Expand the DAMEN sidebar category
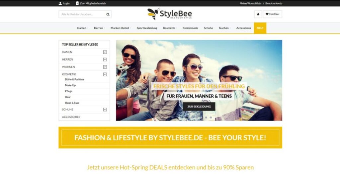Viewport: 340px width, 174px height. pos(105,52)
